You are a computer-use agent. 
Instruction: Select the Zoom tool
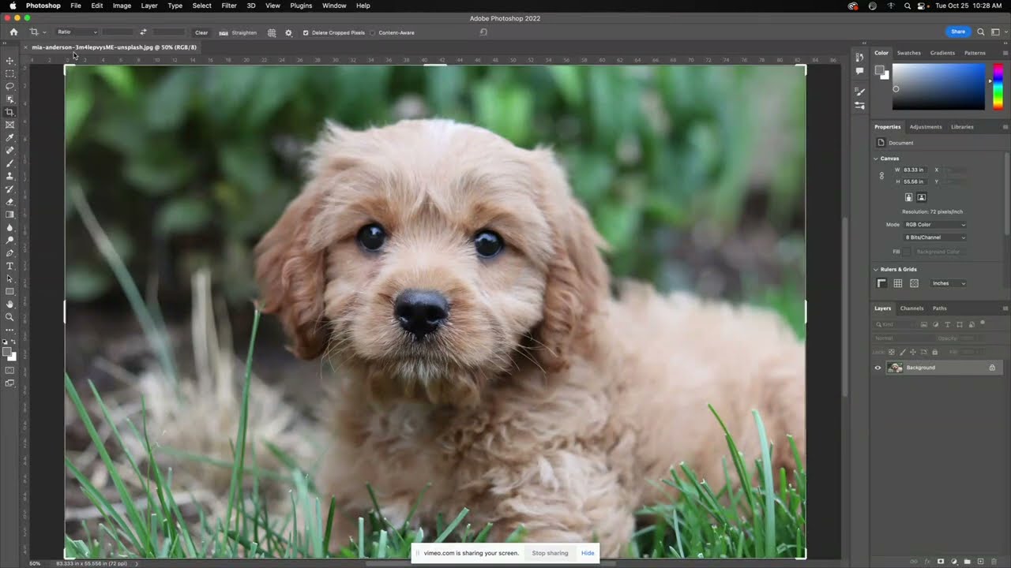[x=10, y=317]
